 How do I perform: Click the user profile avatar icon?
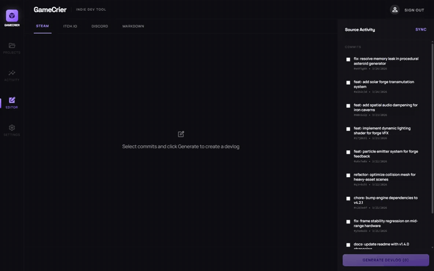(395, 10)
